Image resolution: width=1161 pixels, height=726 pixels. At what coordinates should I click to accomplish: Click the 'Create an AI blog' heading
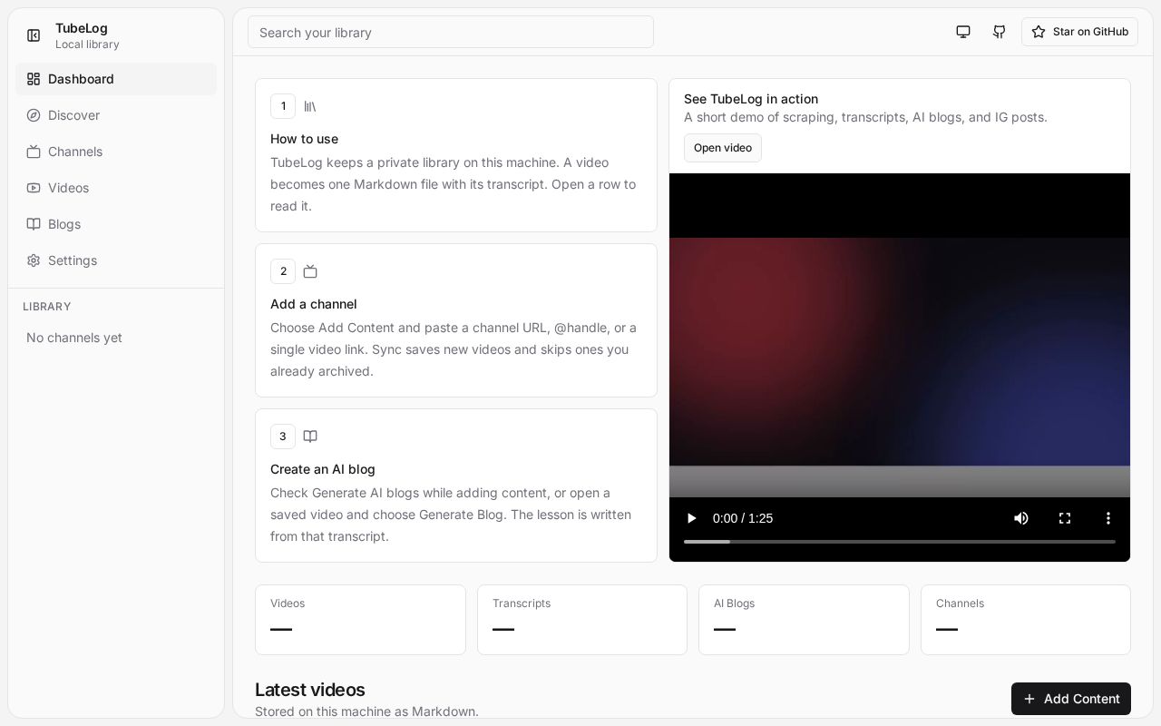coord(323,469)
